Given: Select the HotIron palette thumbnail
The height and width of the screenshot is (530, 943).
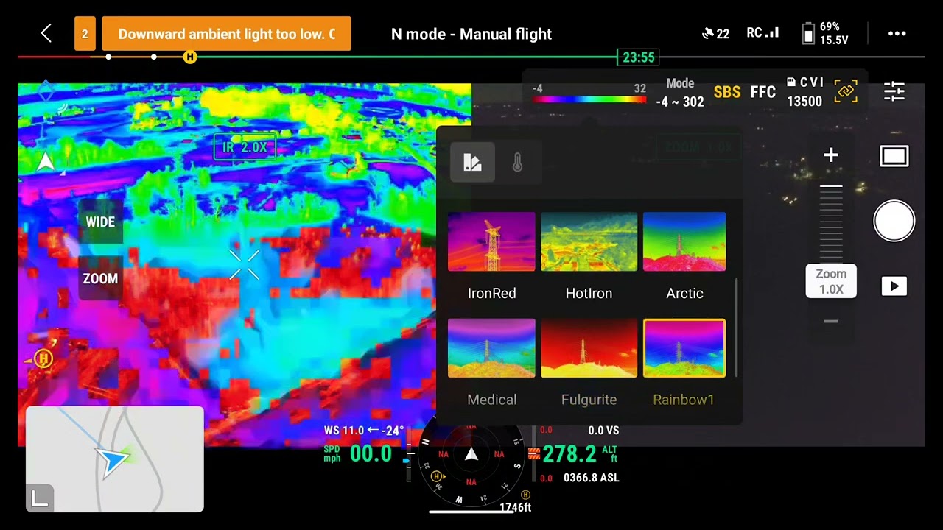Looking at the screenshot, I should [589, 241].
